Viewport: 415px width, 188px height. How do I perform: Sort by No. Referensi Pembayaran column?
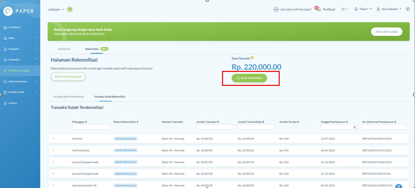pyautogui.click(x=395, y=122)
